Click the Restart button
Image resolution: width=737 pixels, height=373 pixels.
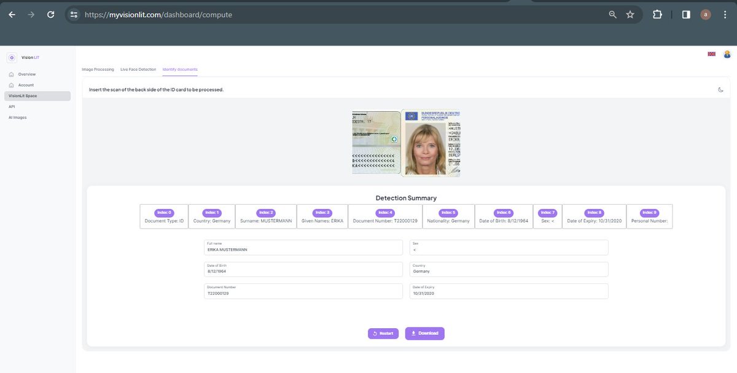coord(383,333)
